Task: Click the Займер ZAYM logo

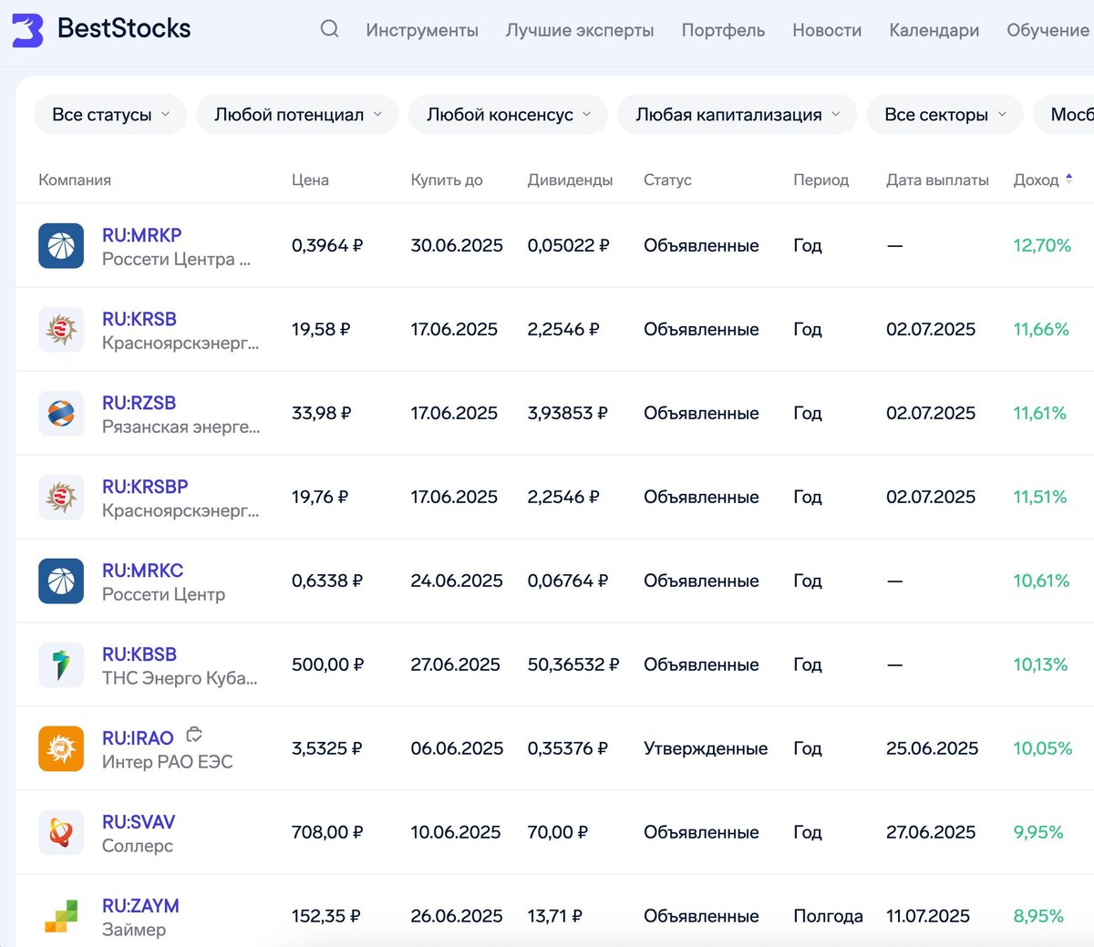Action: (x=61, y=917)
